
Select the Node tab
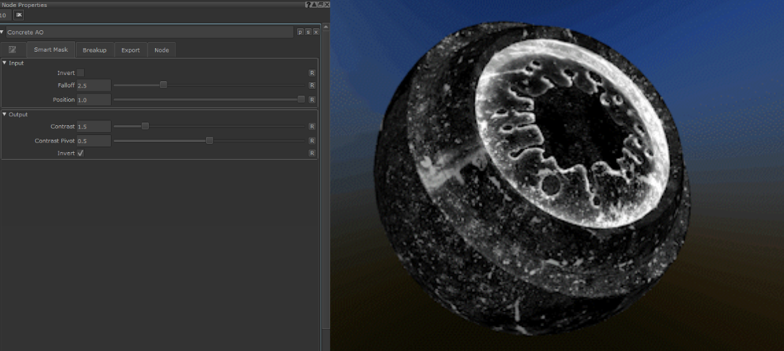tap(161, 50)
